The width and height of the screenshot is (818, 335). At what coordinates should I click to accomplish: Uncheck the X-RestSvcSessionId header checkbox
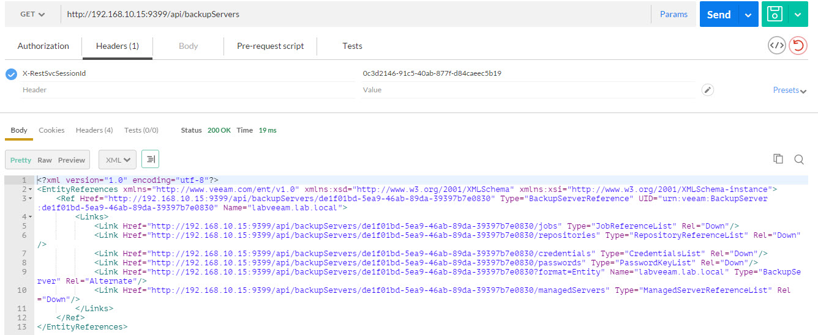(11, 74)
